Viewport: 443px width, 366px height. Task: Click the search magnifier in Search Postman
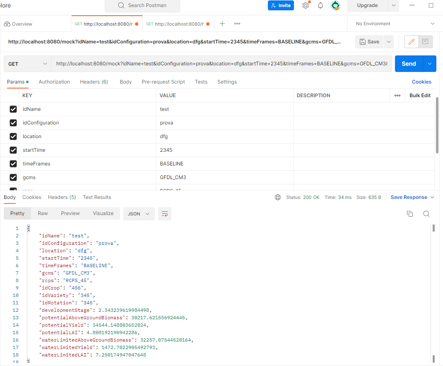(121, 5)
